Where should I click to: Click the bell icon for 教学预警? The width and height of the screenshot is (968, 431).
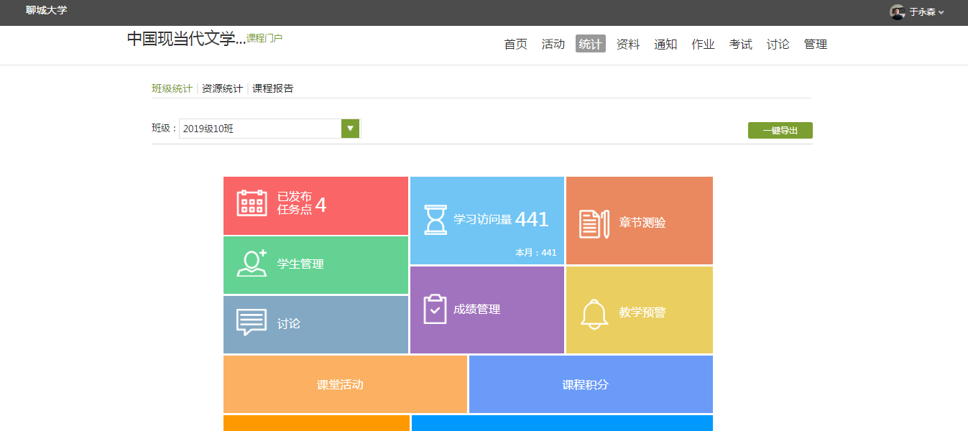tap(594, 314)
